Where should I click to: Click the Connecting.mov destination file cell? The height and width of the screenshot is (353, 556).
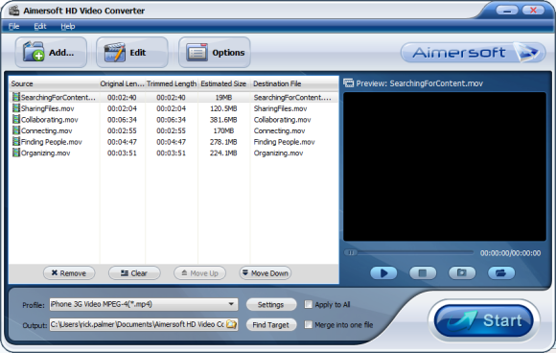point(279,130)
